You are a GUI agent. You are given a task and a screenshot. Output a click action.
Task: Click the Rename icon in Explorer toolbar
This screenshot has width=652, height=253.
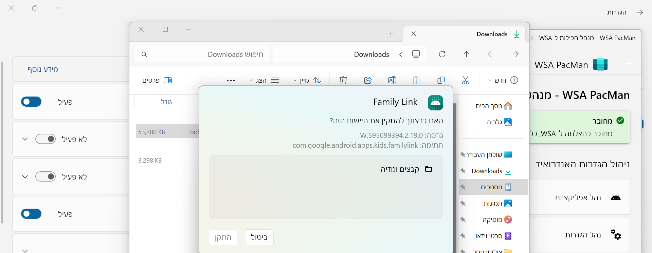click(x=392, y=80)
